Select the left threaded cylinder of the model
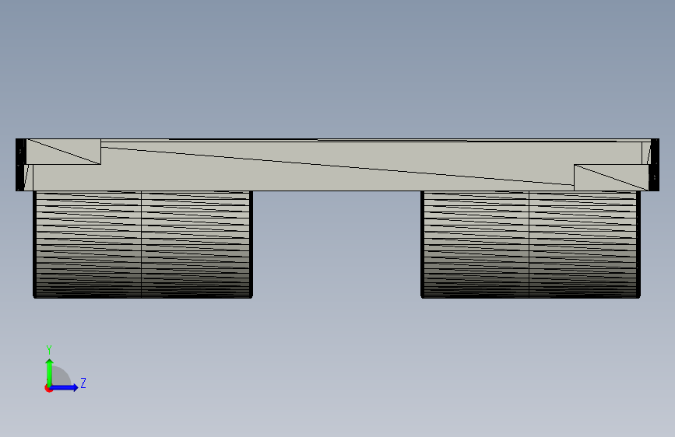Viewport: 675px width, 437px height. [x=142, y=244]
